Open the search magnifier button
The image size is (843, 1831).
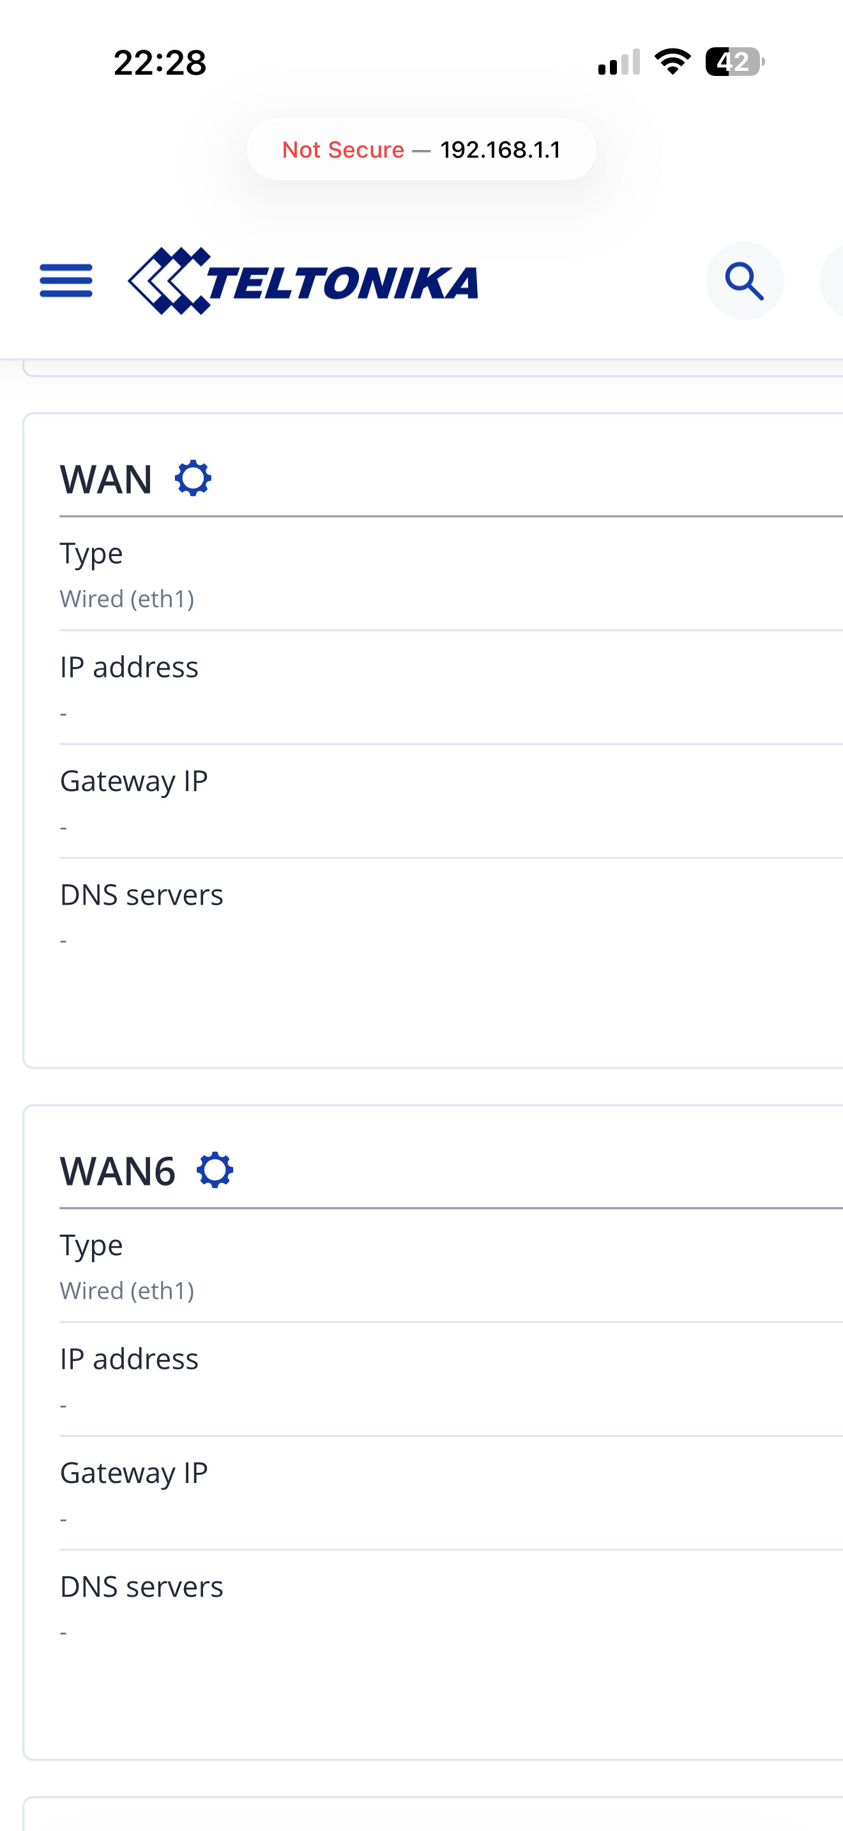744,281
